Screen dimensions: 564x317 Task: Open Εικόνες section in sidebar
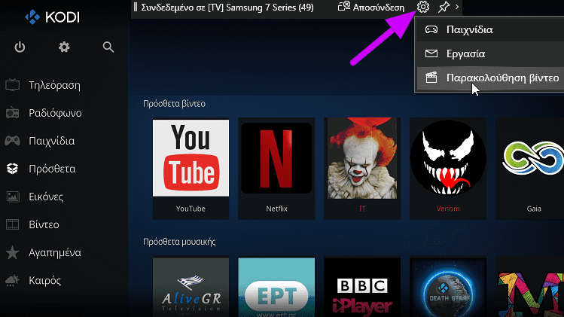point(46,197)
